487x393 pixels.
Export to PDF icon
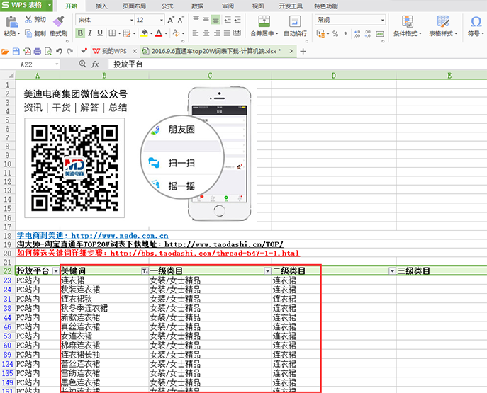point(27,52)
